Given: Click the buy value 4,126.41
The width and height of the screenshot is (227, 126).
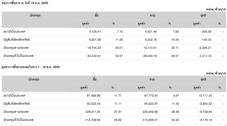Looking at the screenshot, I should click(x=95, y=32).
